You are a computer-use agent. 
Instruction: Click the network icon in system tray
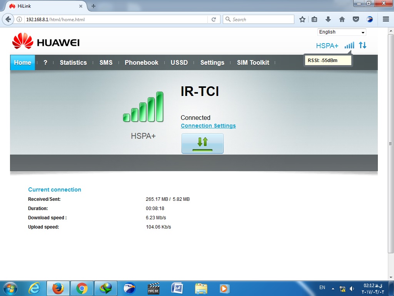click(342, 288)
